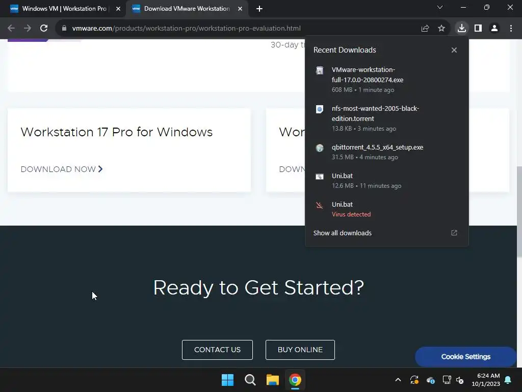This screenshot has height=392, width=522.
Task: Open the clock and date panel
Action: tap(486, 380)
